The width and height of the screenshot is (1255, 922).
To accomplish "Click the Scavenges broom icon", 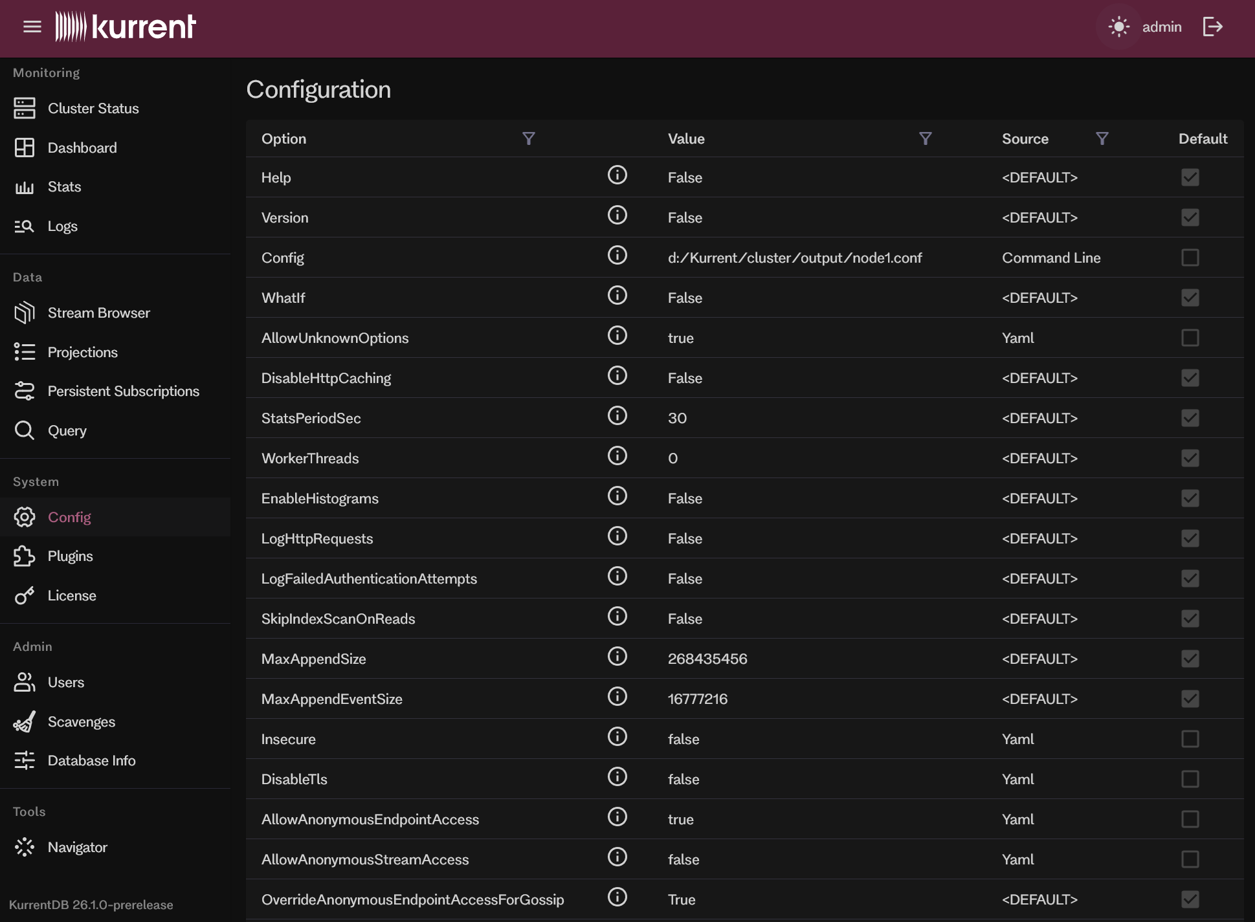I will click(x=25, y=721).
